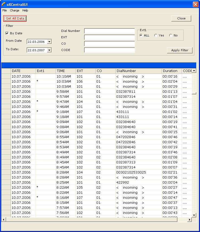This screenshot has width=200, height=232.
Task: Toggle the By Date checkbox
Action: pos(7,33)
